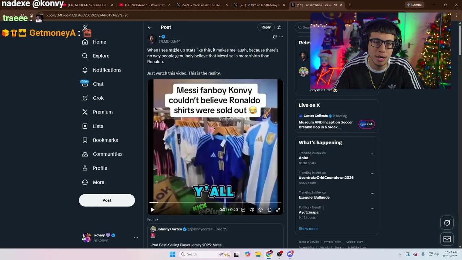Open Ayotzinapa trend

(x=309, y=212)
